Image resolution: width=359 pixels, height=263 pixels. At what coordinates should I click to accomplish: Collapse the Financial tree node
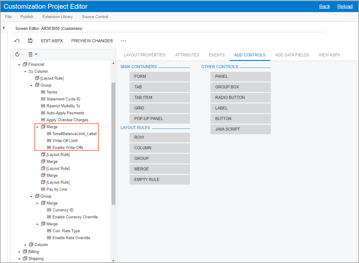click(x=19, y=65)
